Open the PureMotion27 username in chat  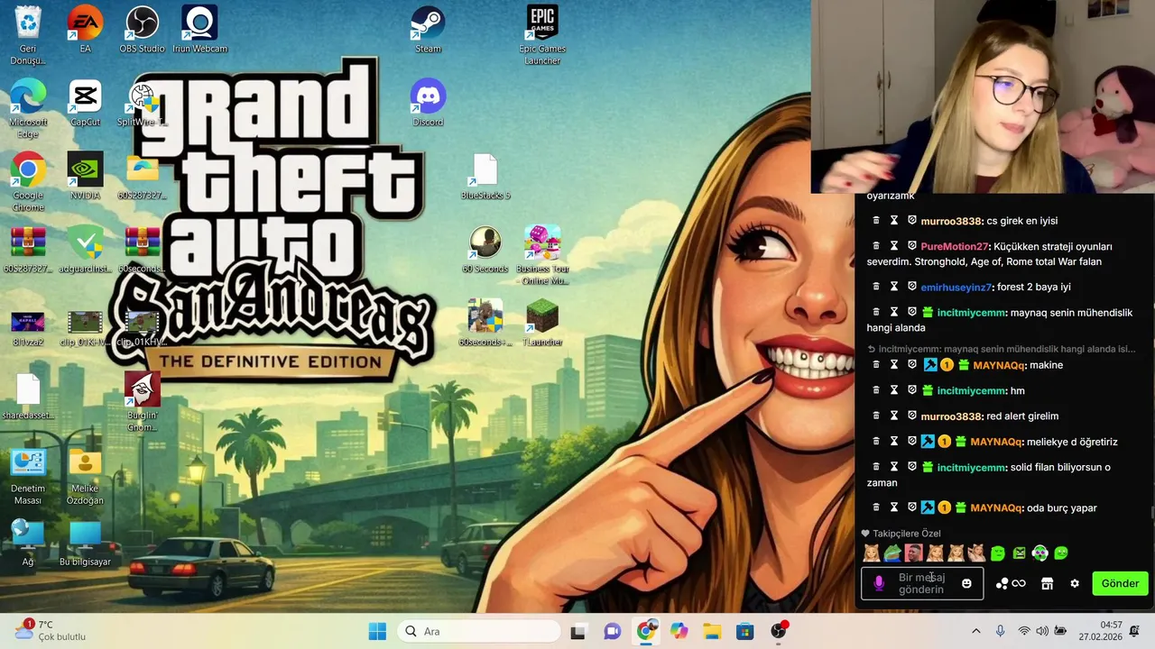[955, 246]
